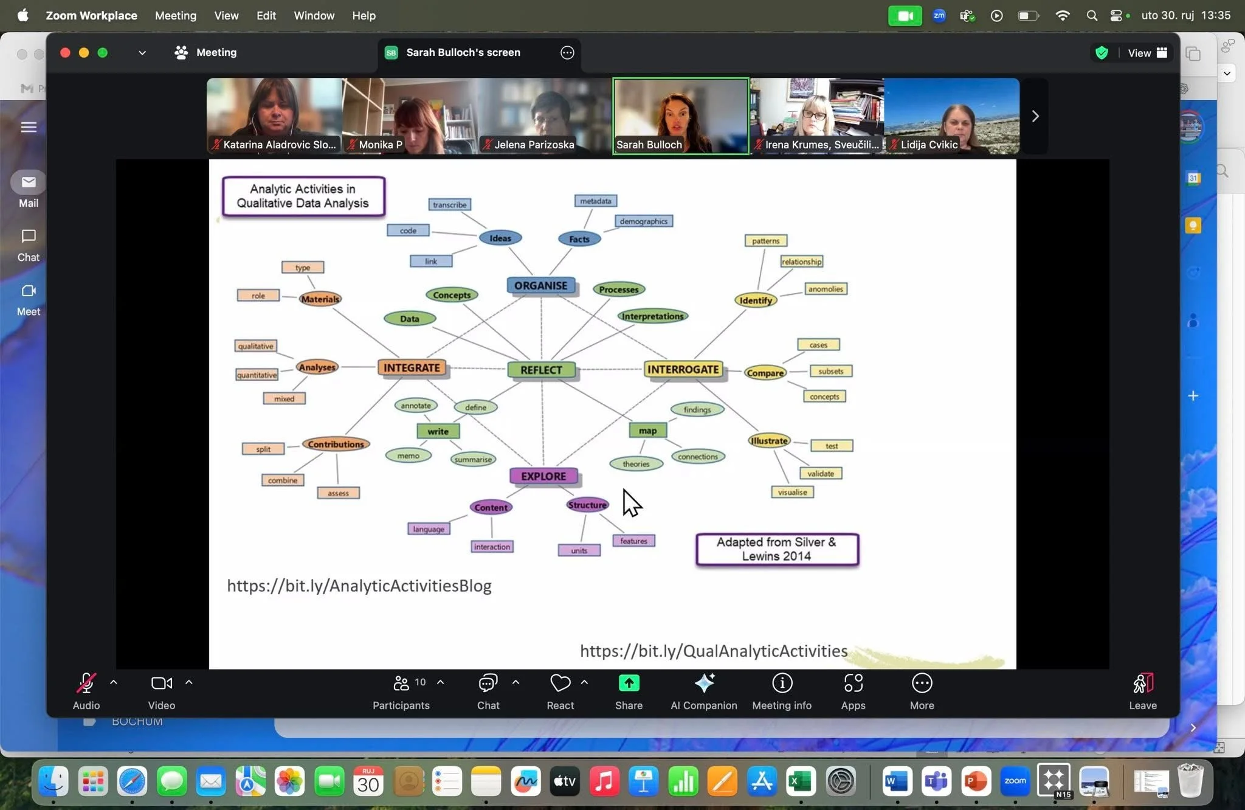
Task: Open the View layout button
Action: click(x=1147, y=53)
